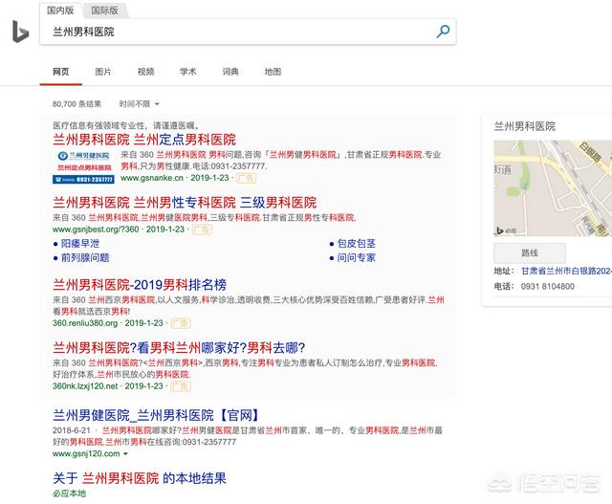Click the Bing logo icon

click(20, 32)
